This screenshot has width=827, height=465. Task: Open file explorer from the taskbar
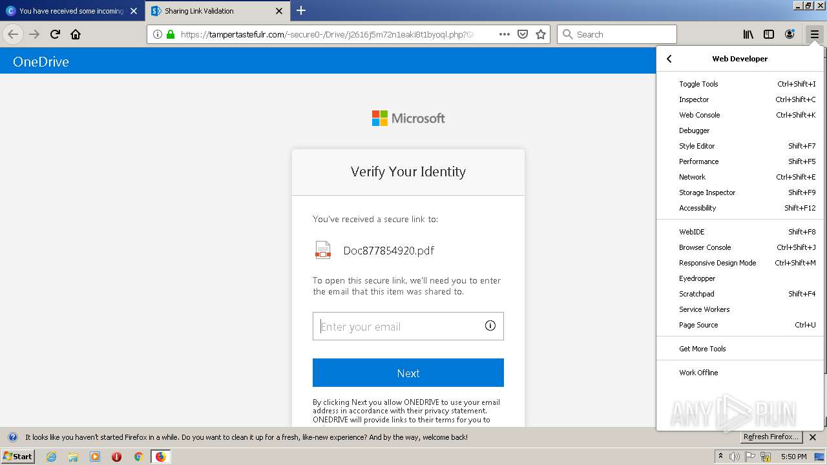(73, 457)
